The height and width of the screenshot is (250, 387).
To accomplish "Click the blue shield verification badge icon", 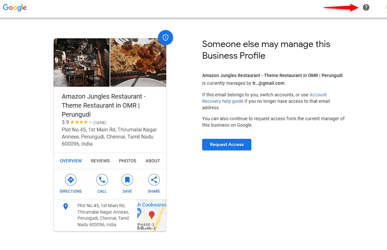I will 165,37.
